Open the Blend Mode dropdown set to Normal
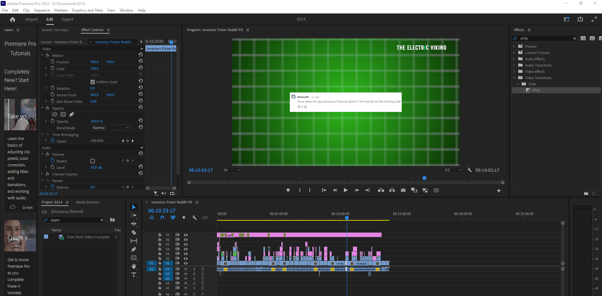This screenshot has height=296, width=602. [x=110, y=127]
